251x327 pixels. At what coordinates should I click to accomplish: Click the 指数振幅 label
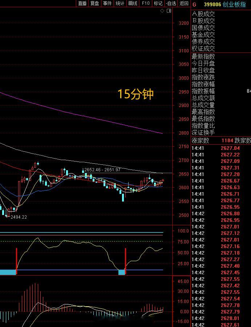tap(203, 91)
